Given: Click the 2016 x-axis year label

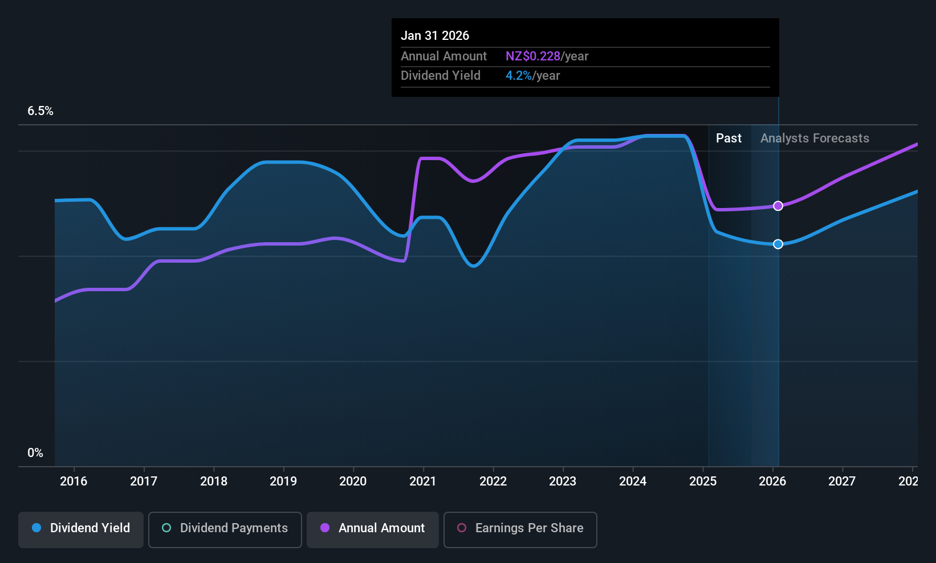Looking at the screenshot, I should 74,481.
